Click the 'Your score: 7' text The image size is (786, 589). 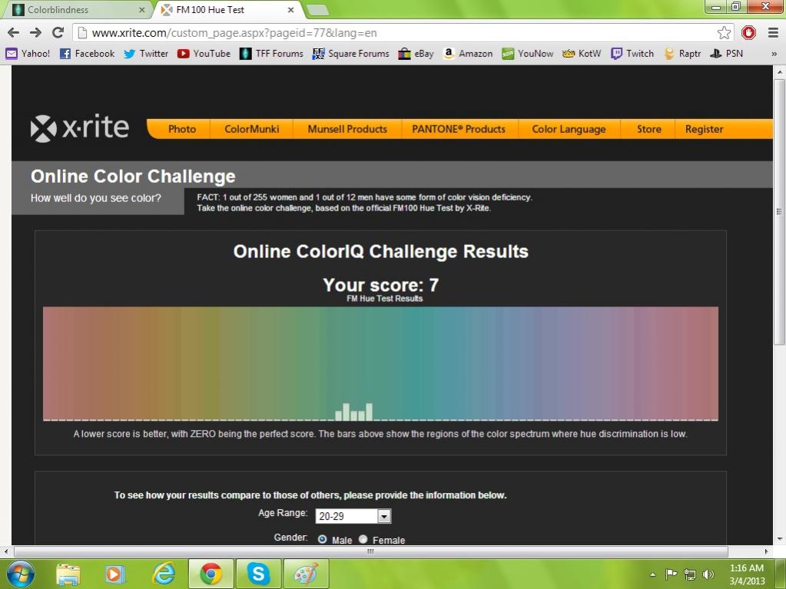point(381,285)
